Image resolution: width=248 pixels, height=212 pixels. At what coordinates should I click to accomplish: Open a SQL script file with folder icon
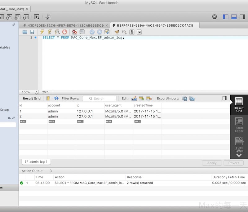coord(25,32)
